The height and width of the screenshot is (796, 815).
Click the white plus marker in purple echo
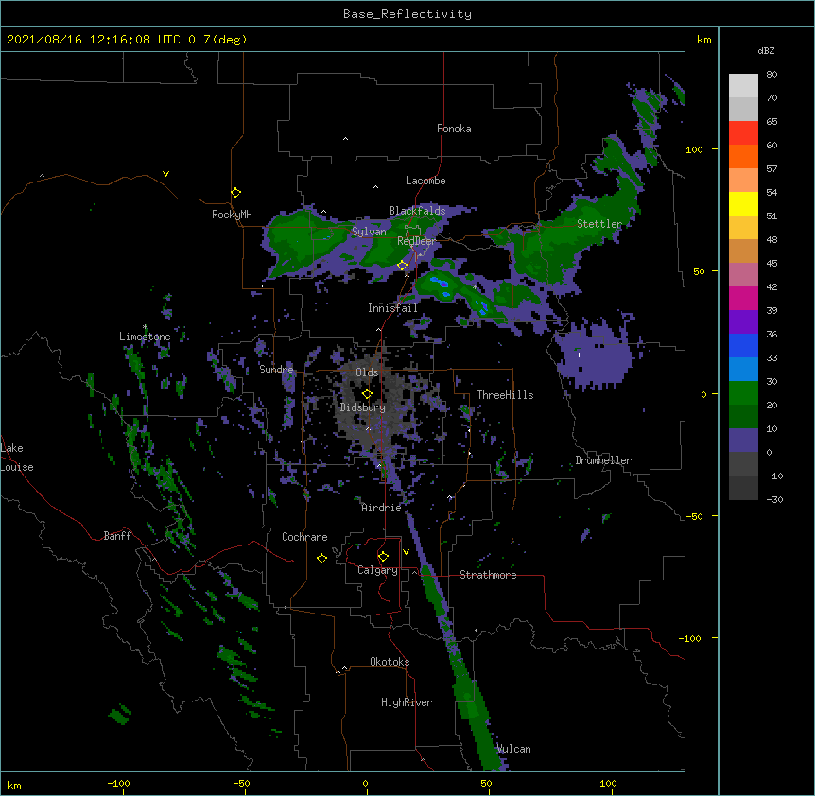point(579,355)
